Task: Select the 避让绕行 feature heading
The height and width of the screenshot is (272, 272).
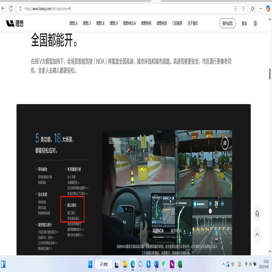Action: [x=72, y=205]
